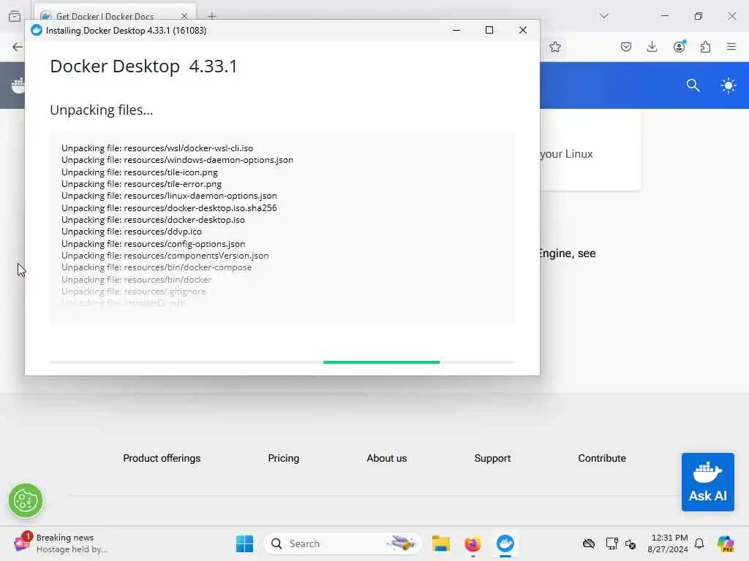Screen dimensions: 749x561
Task: Switch to Firefox in the taskbar
Action: [x=473, y=543]
